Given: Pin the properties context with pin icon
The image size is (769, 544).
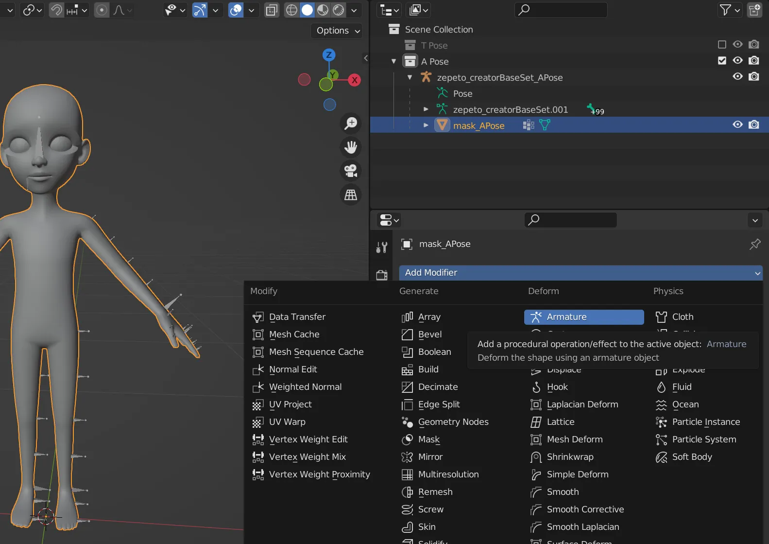Looking at the screenshot, I should (x=755, y=244).
